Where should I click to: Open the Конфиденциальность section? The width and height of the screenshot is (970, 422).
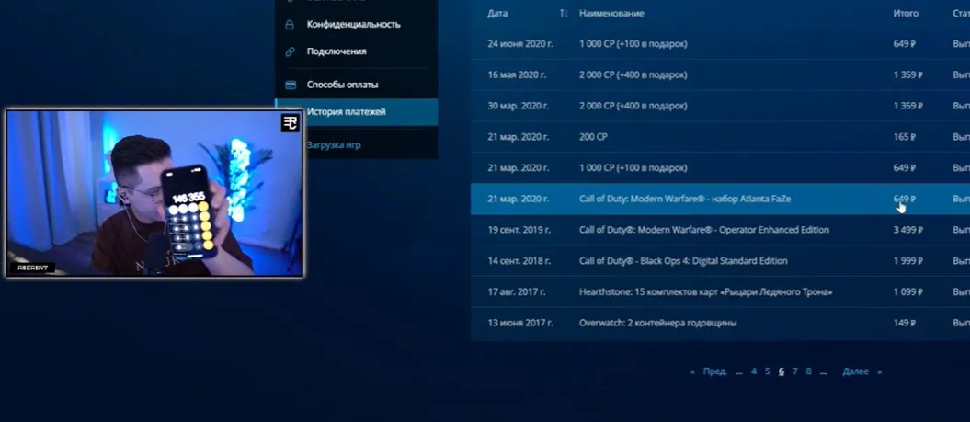click(353, 25)
